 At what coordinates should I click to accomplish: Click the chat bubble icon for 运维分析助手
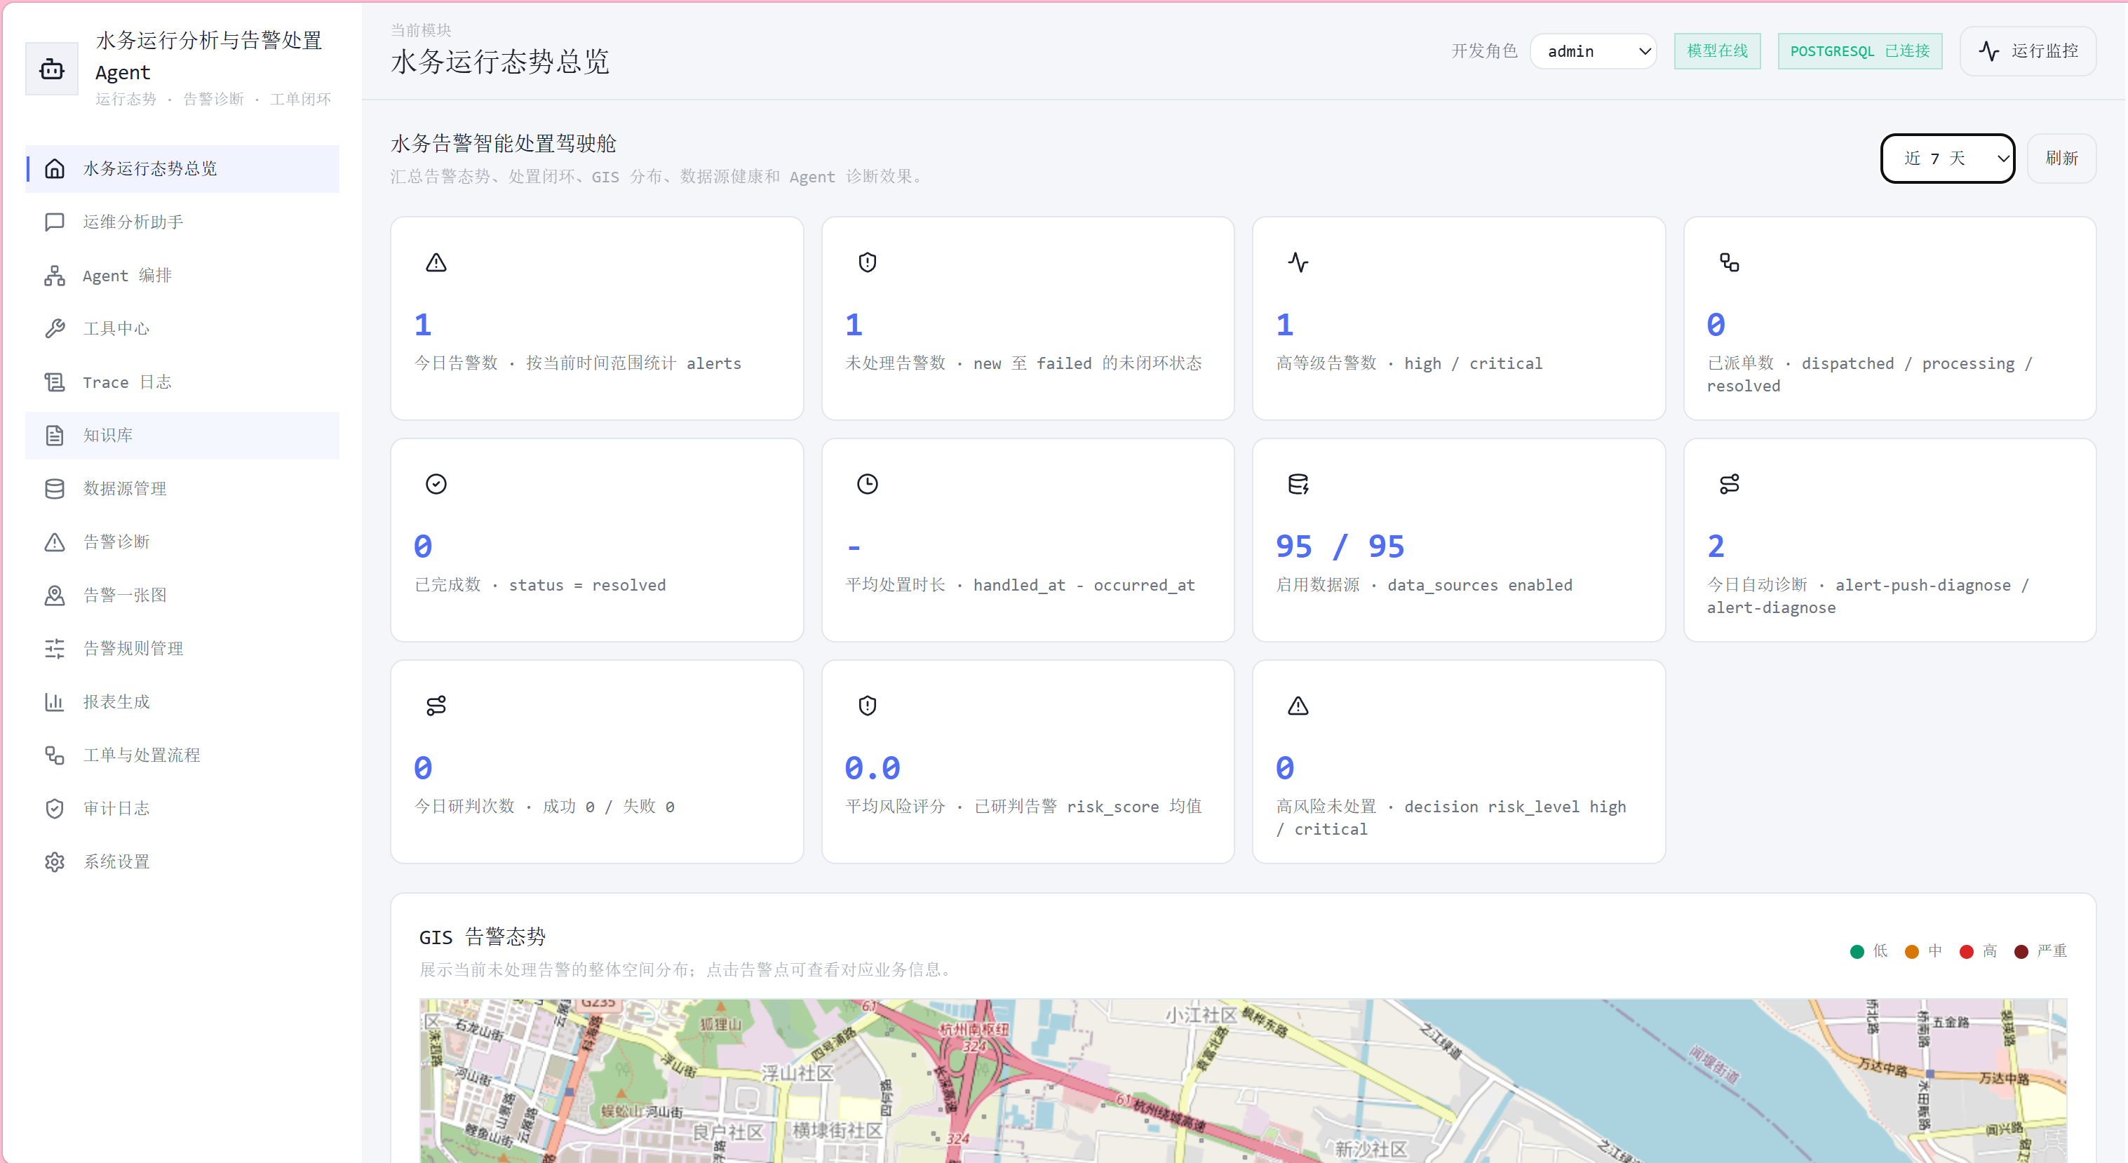[55, 222]
